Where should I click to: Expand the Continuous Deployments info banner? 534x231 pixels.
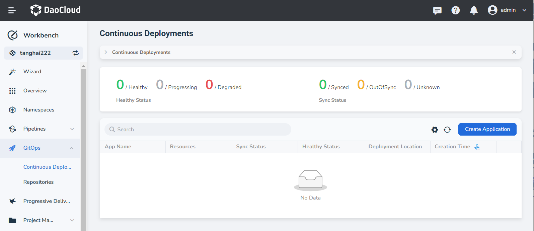(106, 52)
